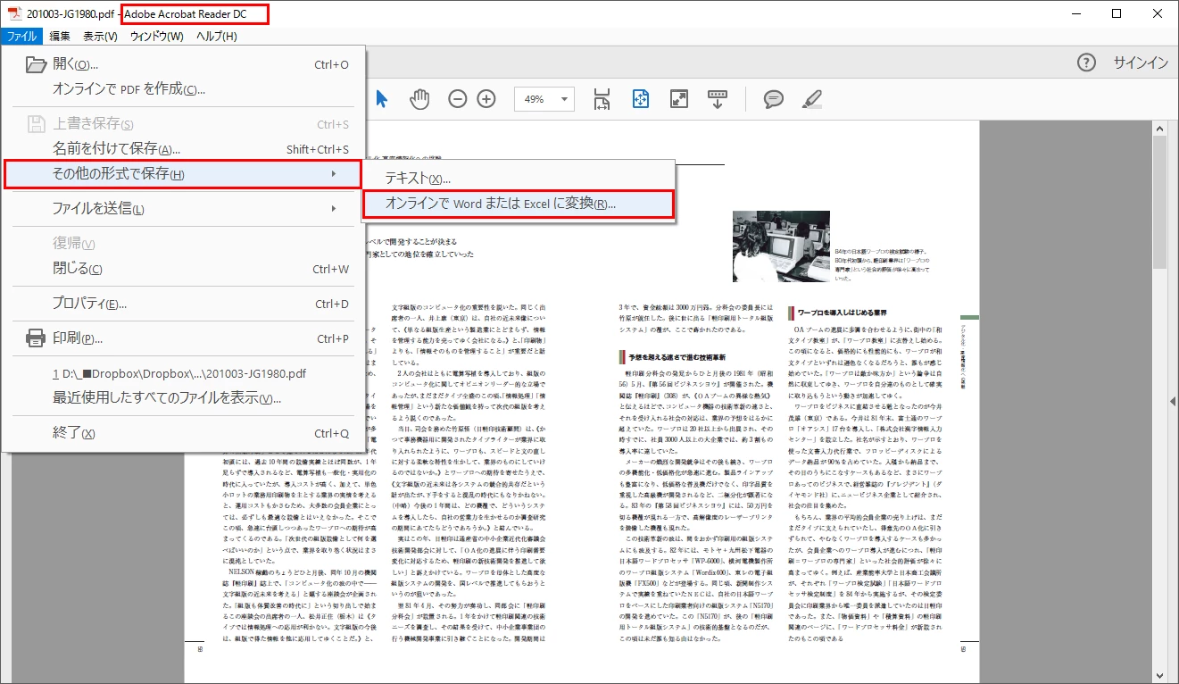This screenshot has width=1179, height=684.
Task: Expand ファイルを送信(L) submenu
Action: coord(184,208)
